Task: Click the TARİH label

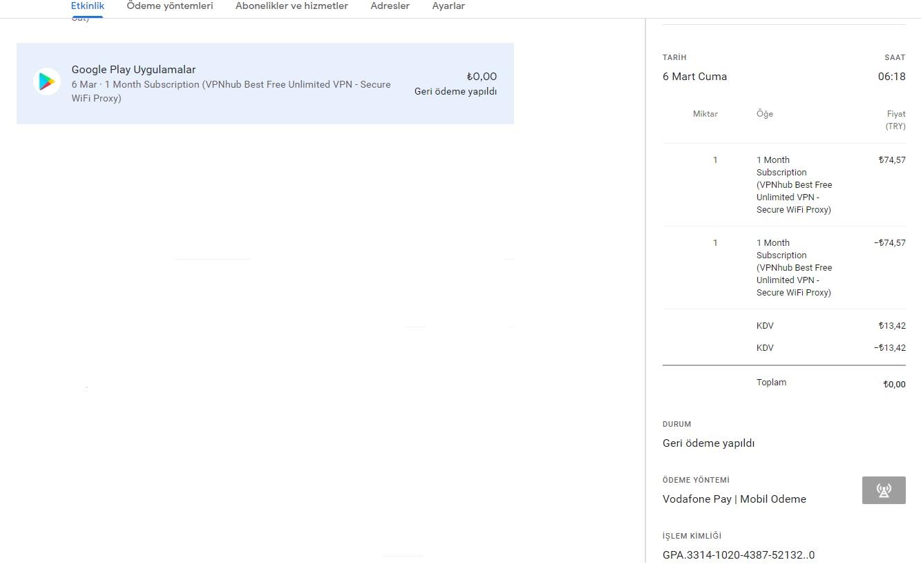Action: point(674,58)
